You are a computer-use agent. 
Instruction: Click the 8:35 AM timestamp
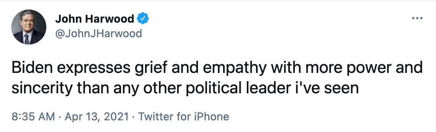coord(33,116)
